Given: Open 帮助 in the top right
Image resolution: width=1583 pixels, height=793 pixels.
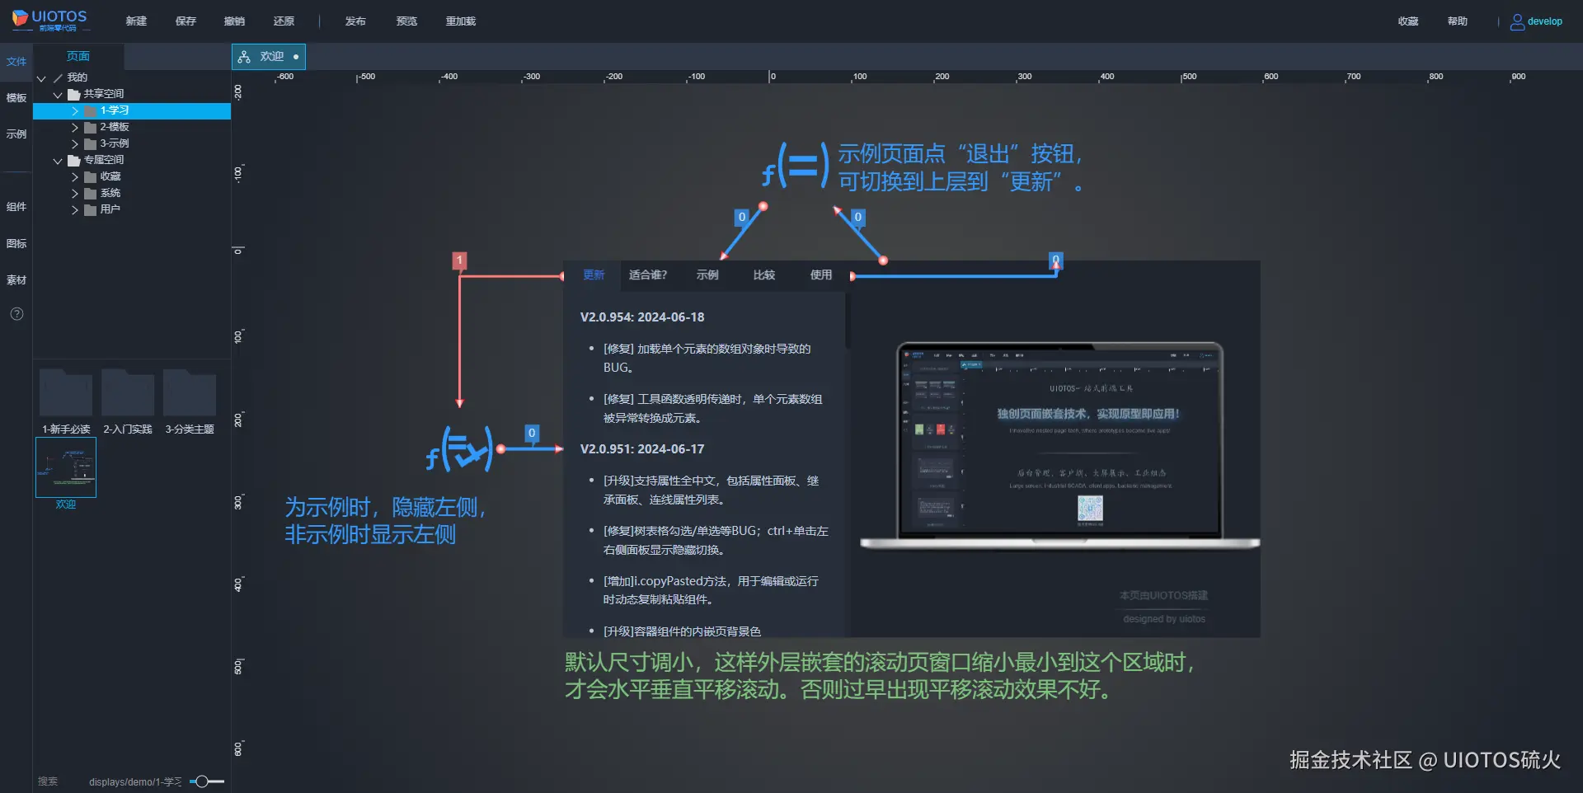Looking at the screenshot, I should tap(1458, 21).
